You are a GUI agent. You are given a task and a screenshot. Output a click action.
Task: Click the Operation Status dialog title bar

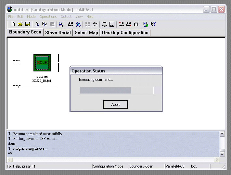pyautogui.click(x=116, y=71)
